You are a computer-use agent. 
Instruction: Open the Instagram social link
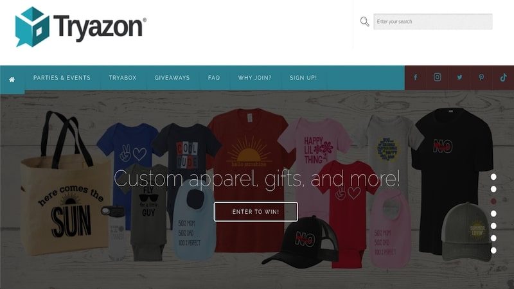(438, 77)
